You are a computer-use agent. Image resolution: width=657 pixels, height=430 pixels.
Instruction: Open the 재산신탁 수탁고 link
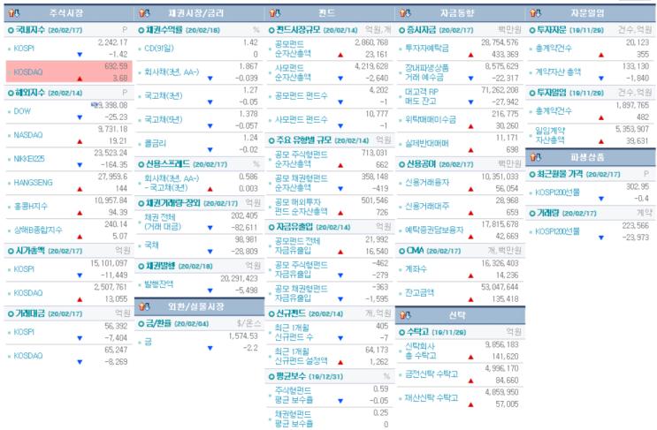[x=432, y=398]
